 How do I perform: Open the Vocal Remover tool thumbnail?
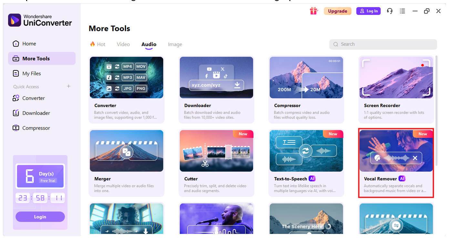tap(396, 151)
